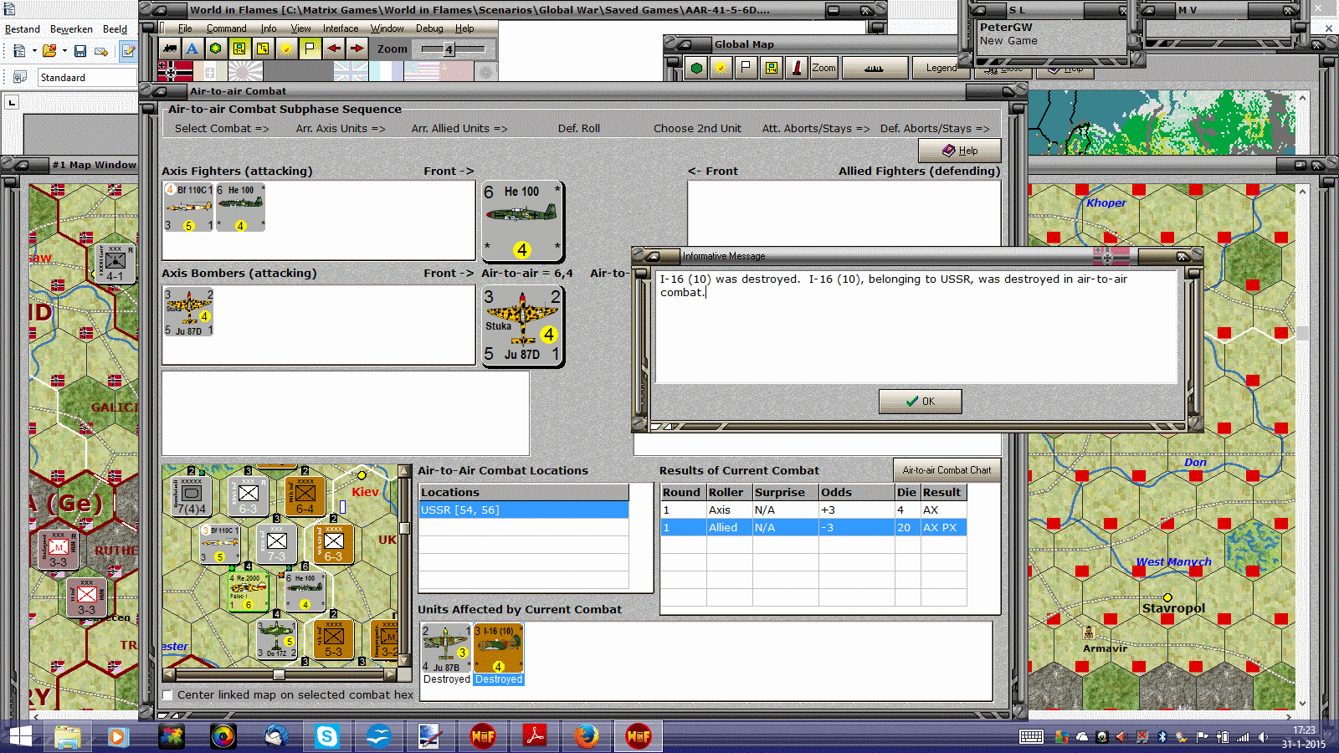Click Legend button in Global Map

(941, 68)
